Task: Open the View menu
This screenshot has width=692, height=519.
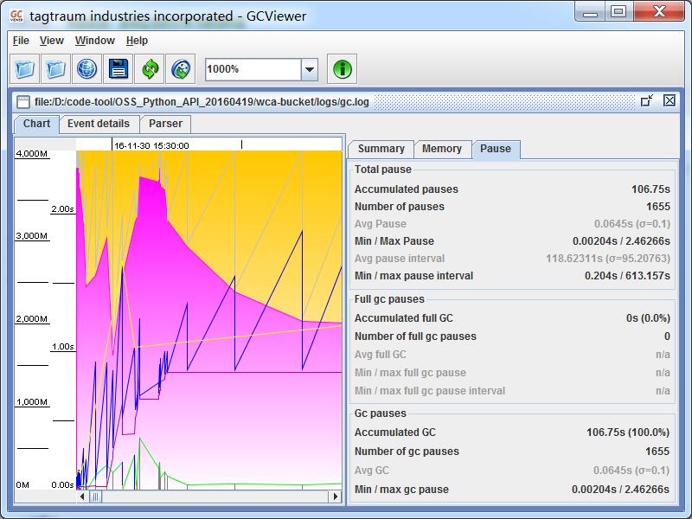Action: [x=52, y=41]
